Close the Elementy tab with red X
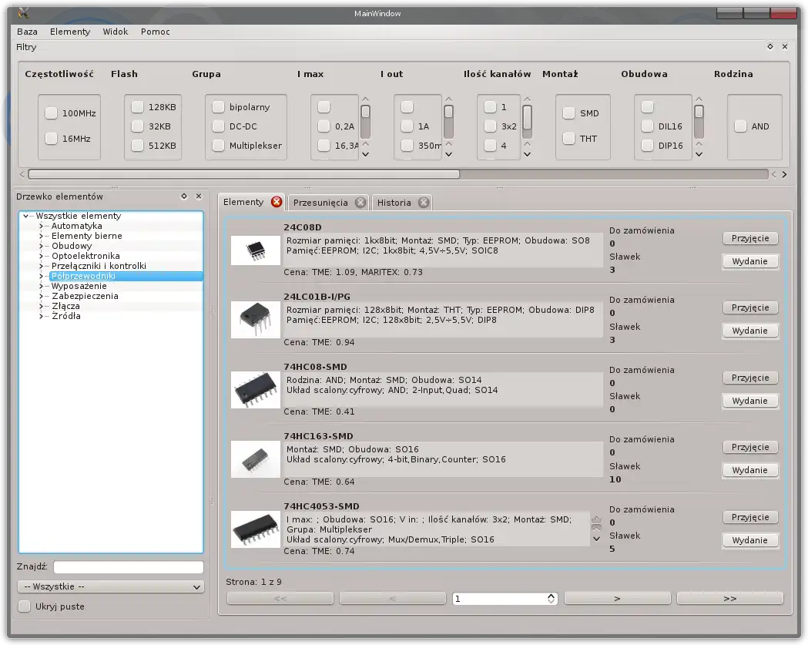Image resolution: width=808 pixels, height=645 pixels. point(277,202)
